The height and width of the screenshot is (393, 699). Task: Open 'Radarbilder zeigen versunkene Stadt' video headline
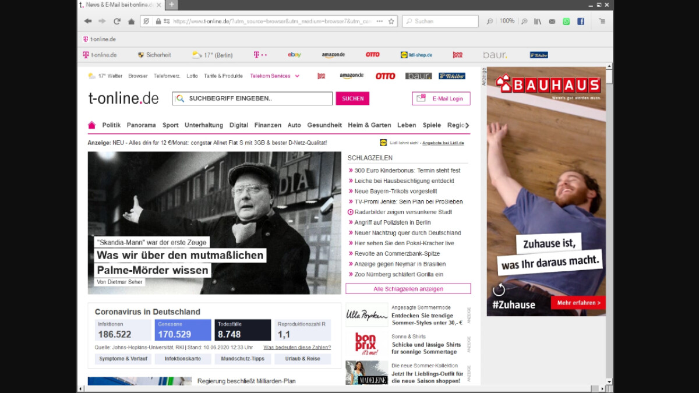point(403,212)
